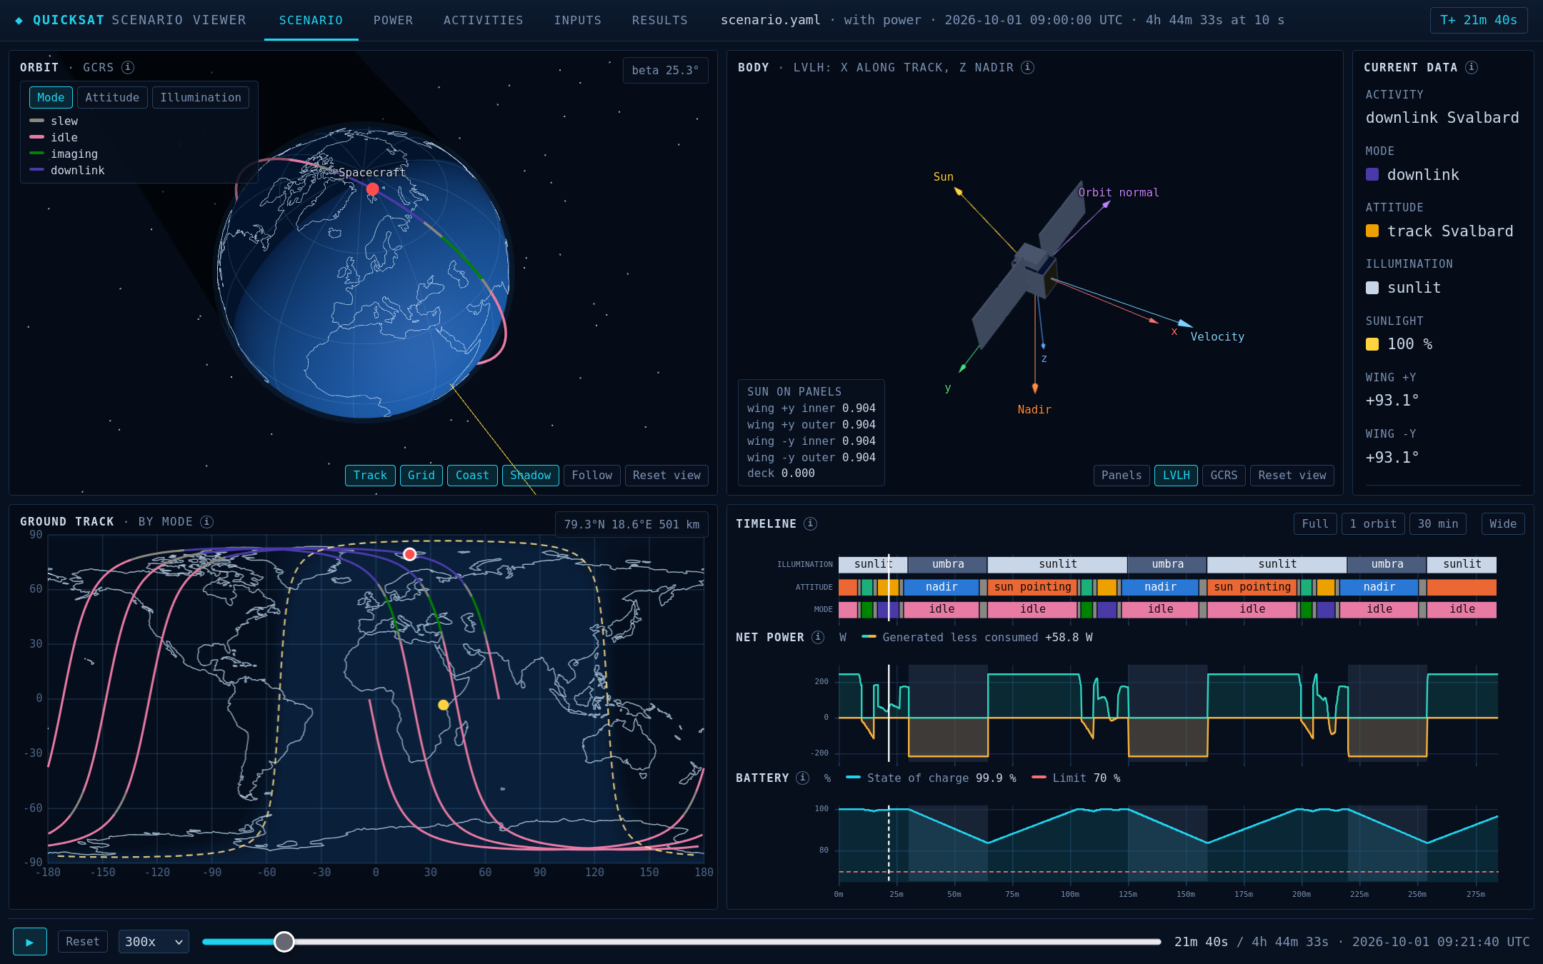Set timeline range to 1 orbit
Image resolution: width=1543 pixels, height=964 pixels.
pos(1373,524)
